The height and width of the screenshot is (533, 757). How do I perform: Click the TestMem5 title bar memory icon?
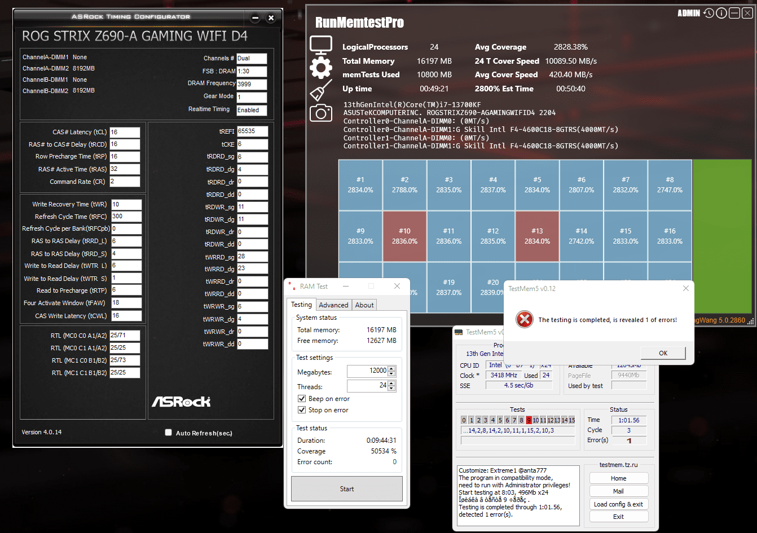pyautogui.click(x=459, y=332)
